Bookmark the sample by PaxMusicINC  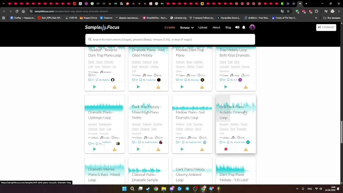point(184,142)
